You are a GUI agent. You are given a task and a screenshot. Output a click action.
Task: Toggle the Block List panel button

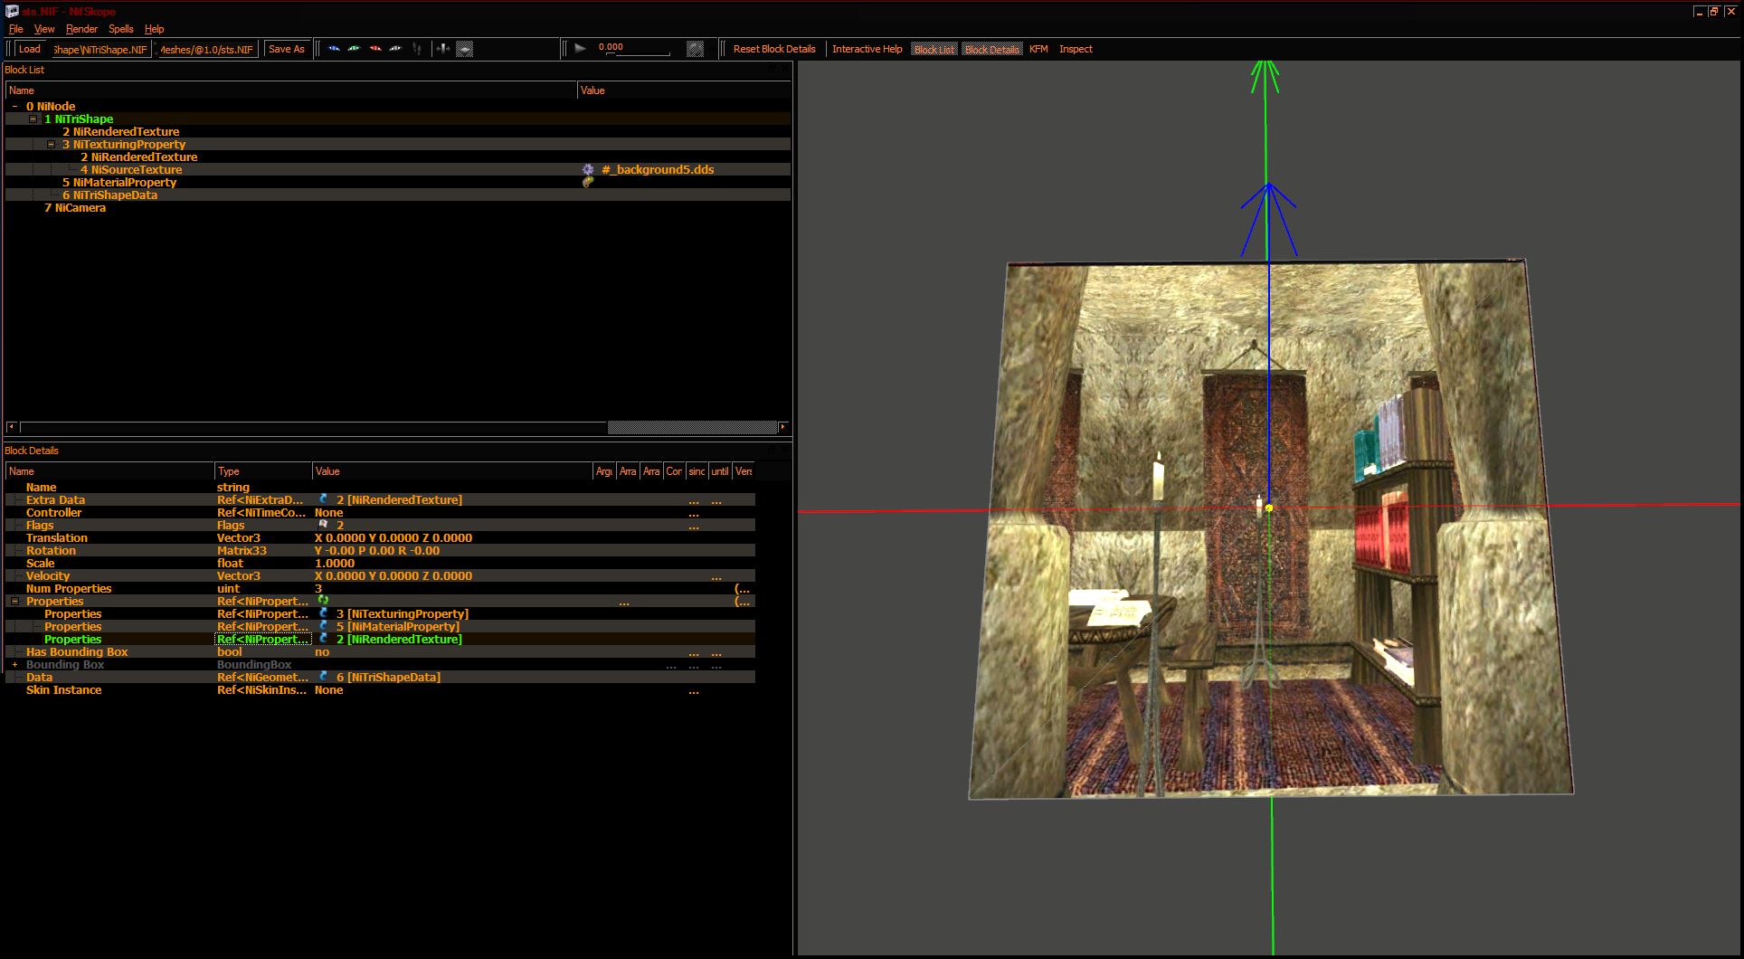click(x=934, y=49)
